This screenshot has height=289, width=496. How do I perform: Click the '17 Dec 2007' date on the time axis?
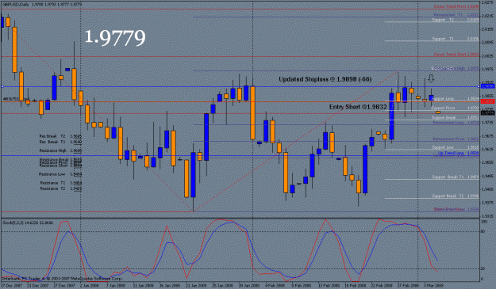(x=11, y=286)
